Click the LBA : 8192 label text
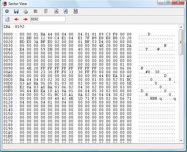This screenshot has width=187, height=152. coord(14,27)
